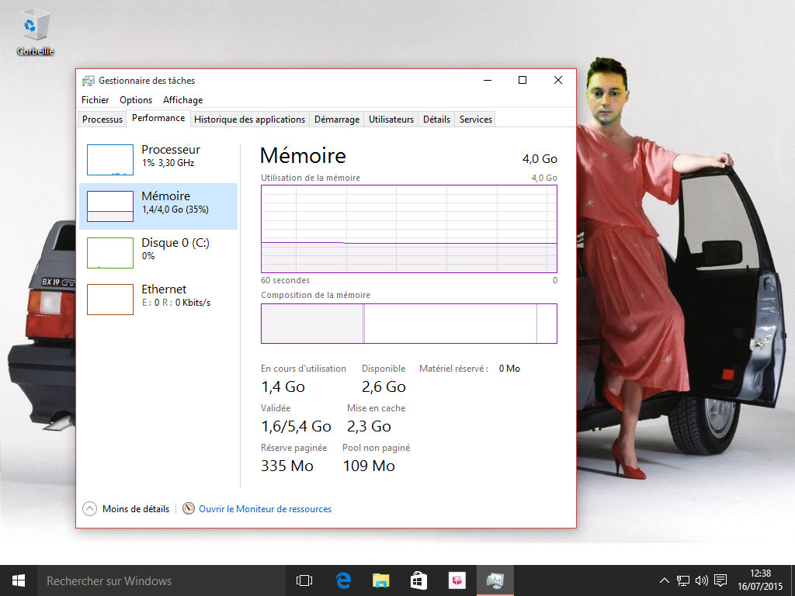Open the Utilisateurs tab
Screen dimensions: 795x596
(x=391, y=120)
